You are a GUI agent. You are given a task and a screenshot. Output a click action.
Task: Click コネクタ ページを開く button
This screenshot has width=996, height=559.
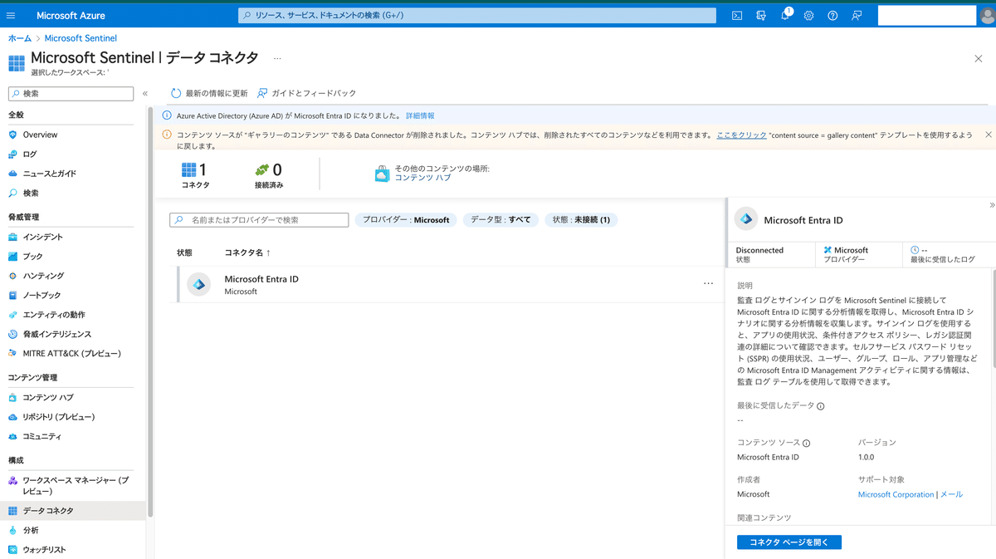[x=789, y=542]
